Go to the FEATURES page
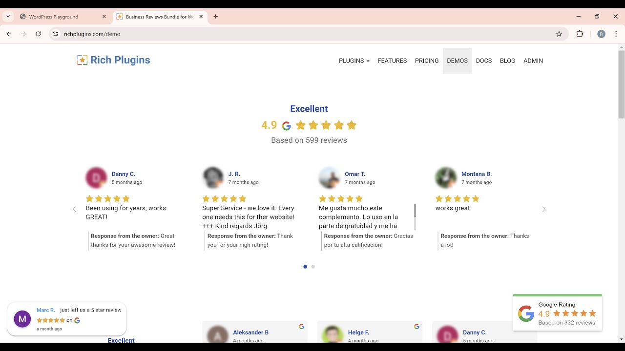625x351 pixels. point(392,61)
